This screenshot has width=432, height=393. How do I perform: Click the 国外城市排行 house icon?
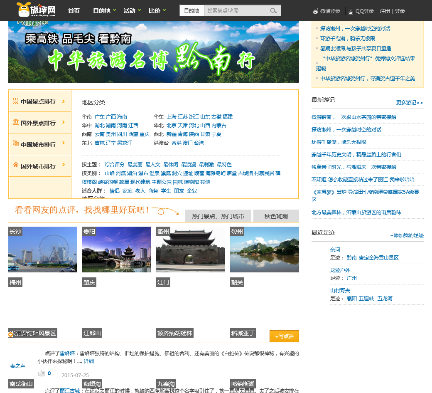click(16, 165)
